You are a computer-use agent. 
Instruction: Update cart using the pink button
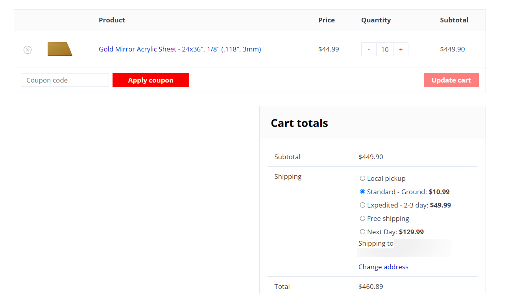coord(451,80)
